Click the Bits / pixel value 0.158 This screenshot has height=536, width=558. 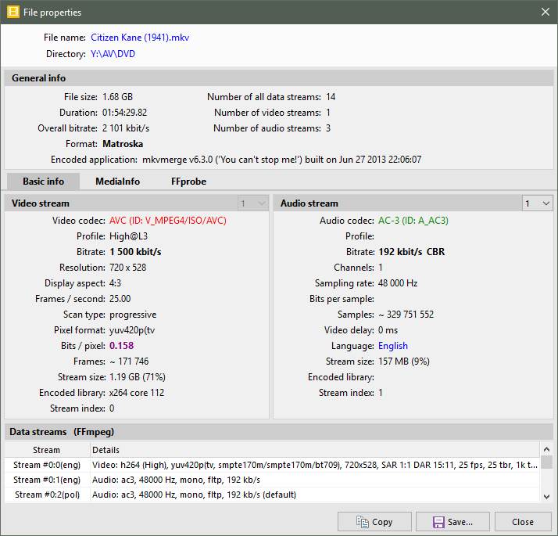point(121,346)
